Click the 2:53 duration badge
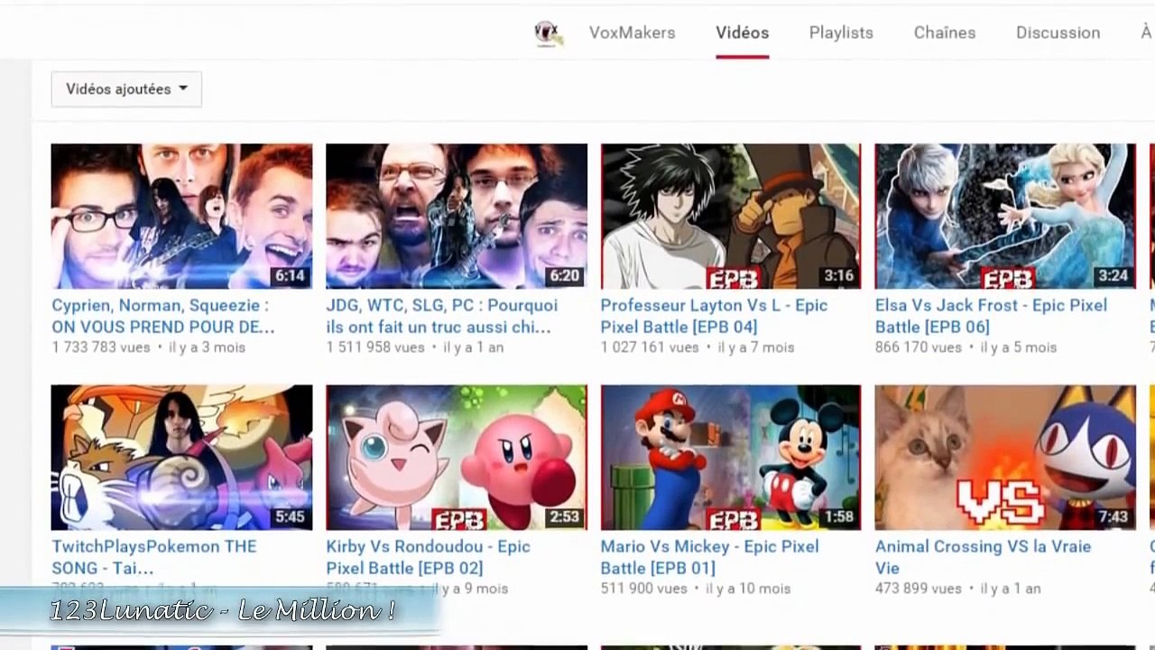Image resolution: width=1155 pixels, height=650 pixels. [564, 517]
